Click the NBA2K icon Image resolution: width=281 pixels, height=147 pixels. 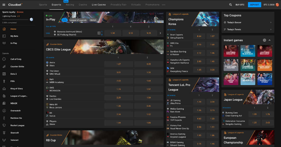4,103
